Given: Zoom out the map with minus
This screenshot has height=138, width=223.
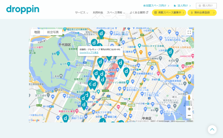Looking at the screenshot, I should point(189,115).
